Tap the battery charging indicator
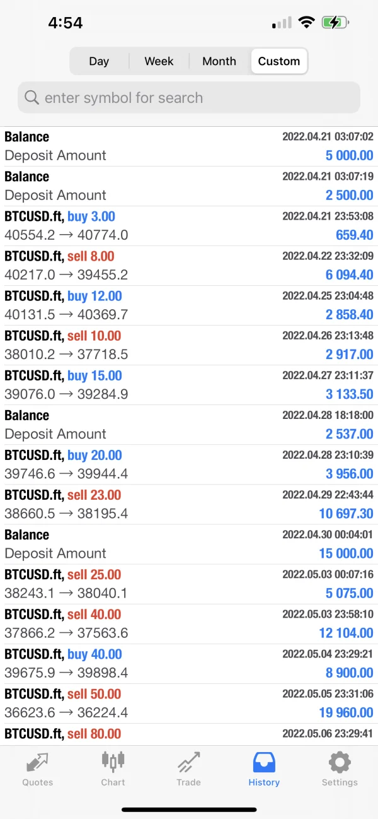Screen dimensions: 378x819 click(x=334, y=23)
